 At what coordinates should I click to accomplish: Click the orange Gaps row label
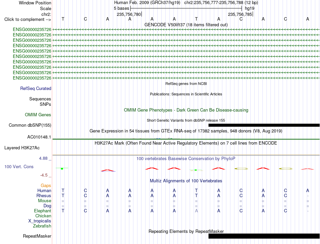pos(46,185)
